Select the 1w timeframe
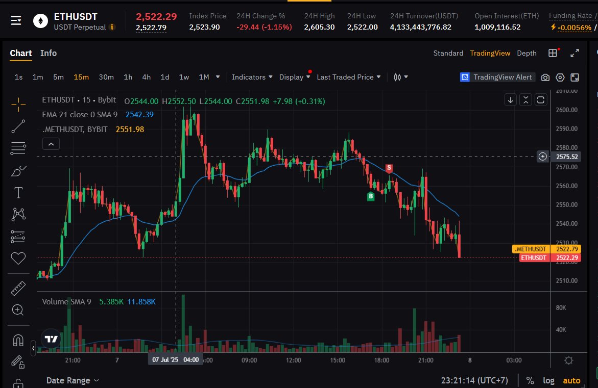 coord(184,77)
